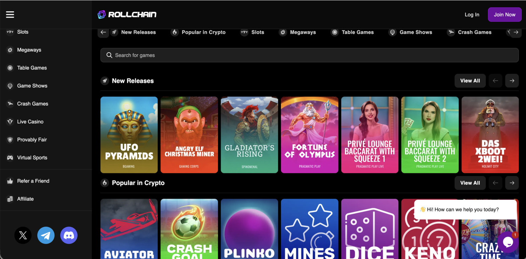526x259 pixels.
Task: Click the Join Now button
Action: pos(504,14)
